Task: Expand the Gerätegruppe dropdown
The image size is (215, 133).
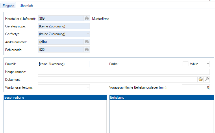Action: (87, 27)
